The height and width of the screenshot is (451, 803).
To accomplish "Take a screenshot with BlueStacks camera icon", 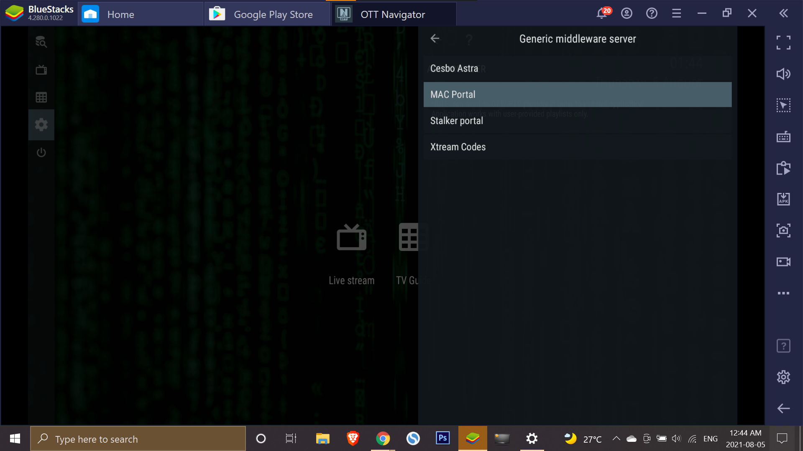I will click(783, 231).
